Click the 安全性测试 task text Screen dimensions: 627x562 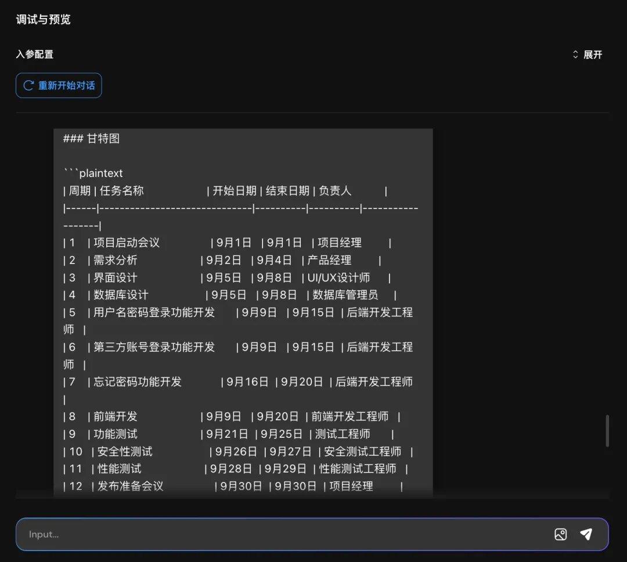[x=125, y=452]
